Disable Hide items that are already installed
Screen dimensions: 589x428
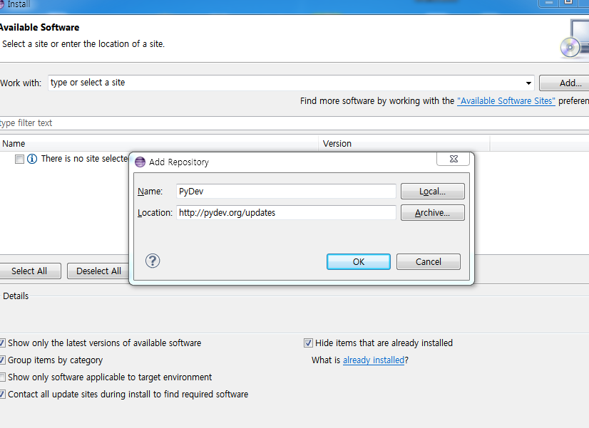pos(309,343)
